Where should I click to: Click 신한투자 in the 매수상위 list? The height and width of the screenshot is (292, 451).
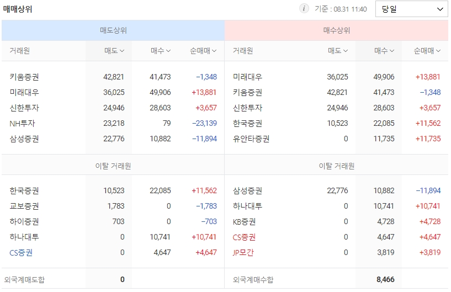click(x=247, y=108)
